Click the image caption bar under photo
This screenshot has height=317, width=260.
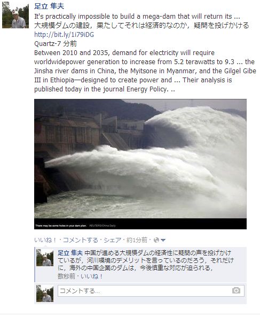140,224
